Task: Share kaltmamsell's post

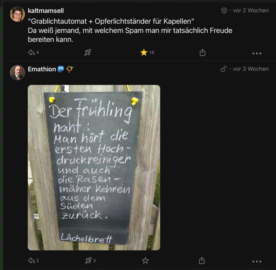Action: coord(203,53)
